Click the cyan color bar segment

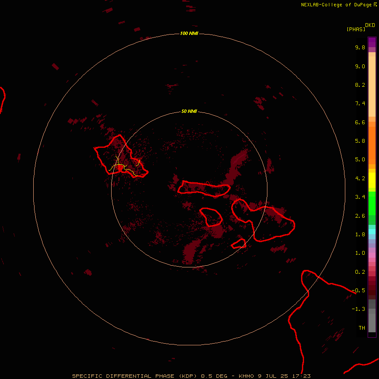[x=372, y=232]
